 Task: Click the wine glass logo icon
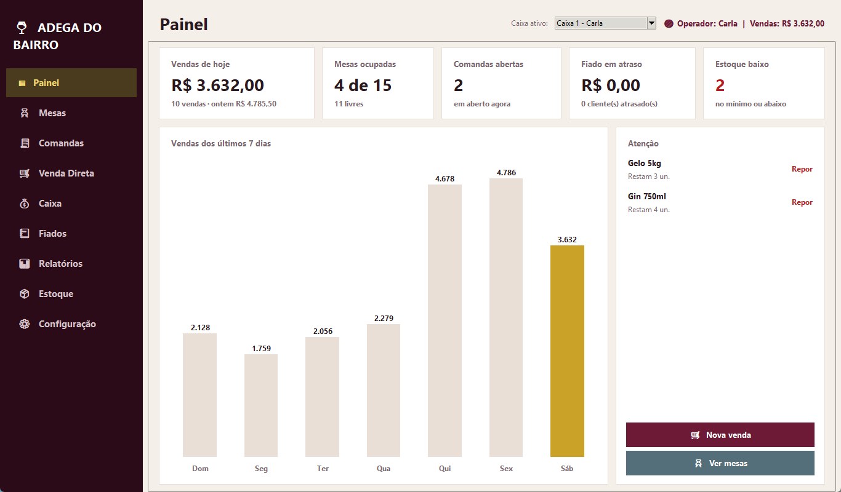(22, 28)
